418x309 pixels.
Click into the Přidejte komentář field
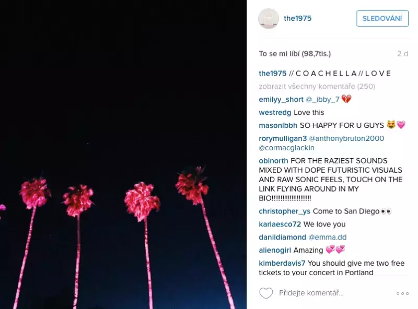click(334, 293)
